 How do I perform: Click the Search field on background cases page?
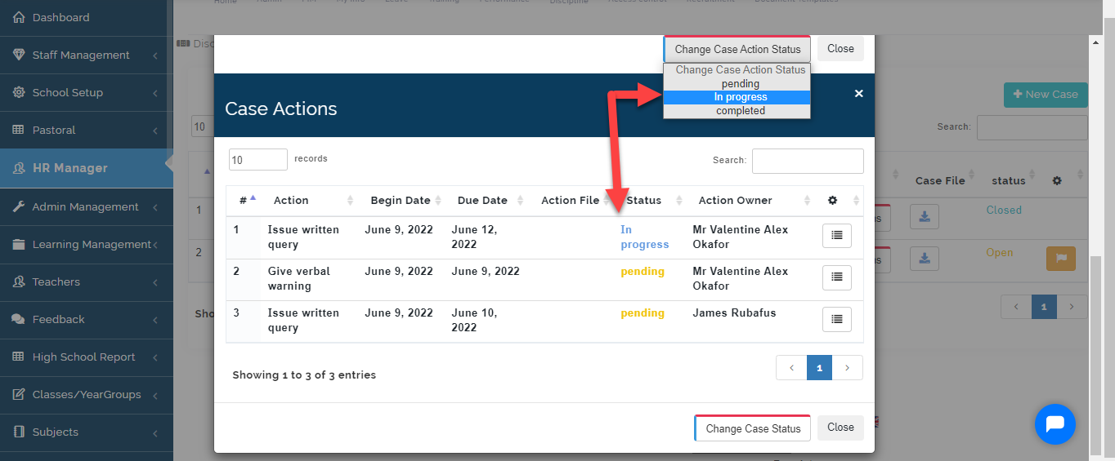(1032, 127)
